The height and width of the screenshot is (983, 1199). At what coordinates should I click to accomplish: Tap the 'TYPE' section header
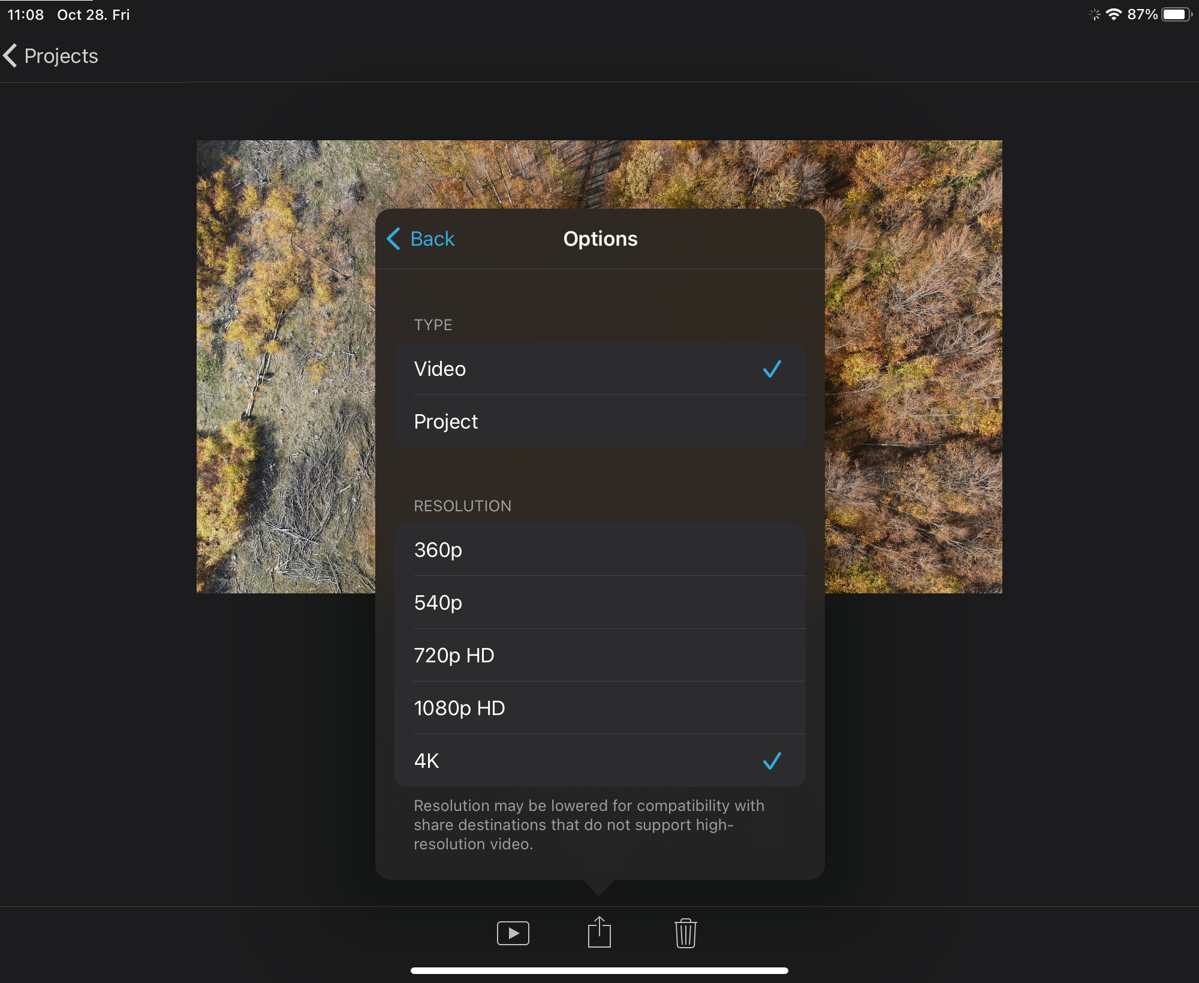(433, 325)
